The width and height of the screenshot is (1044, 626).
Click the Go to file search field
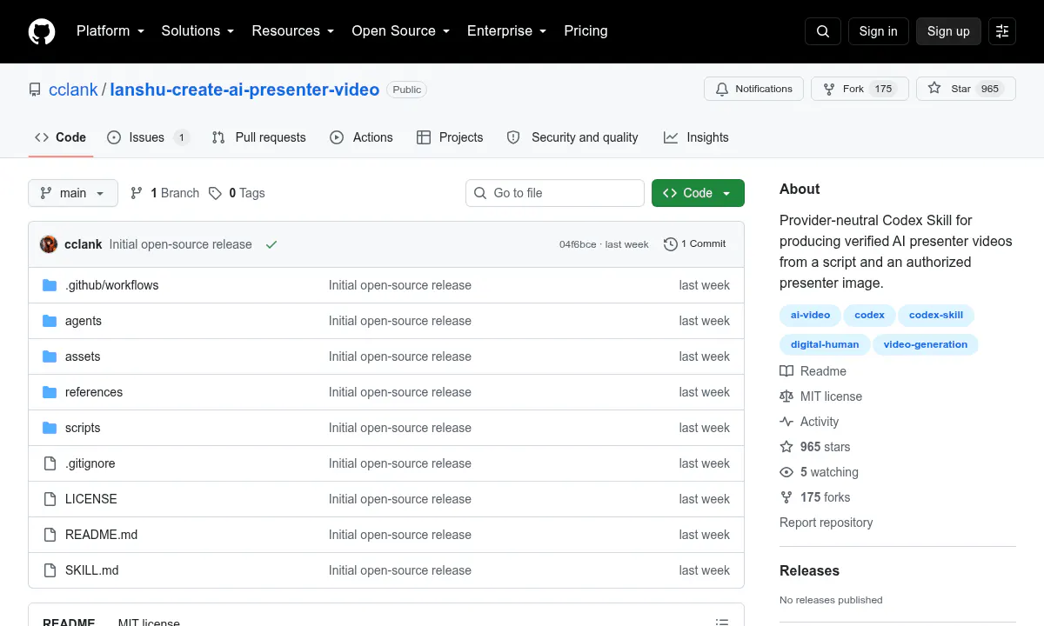[555, 193]
